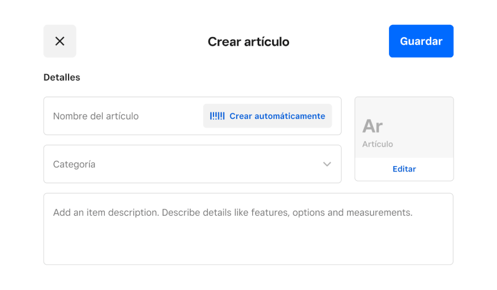Click the chevron arrow in the Categoría field

click(327, 164)
